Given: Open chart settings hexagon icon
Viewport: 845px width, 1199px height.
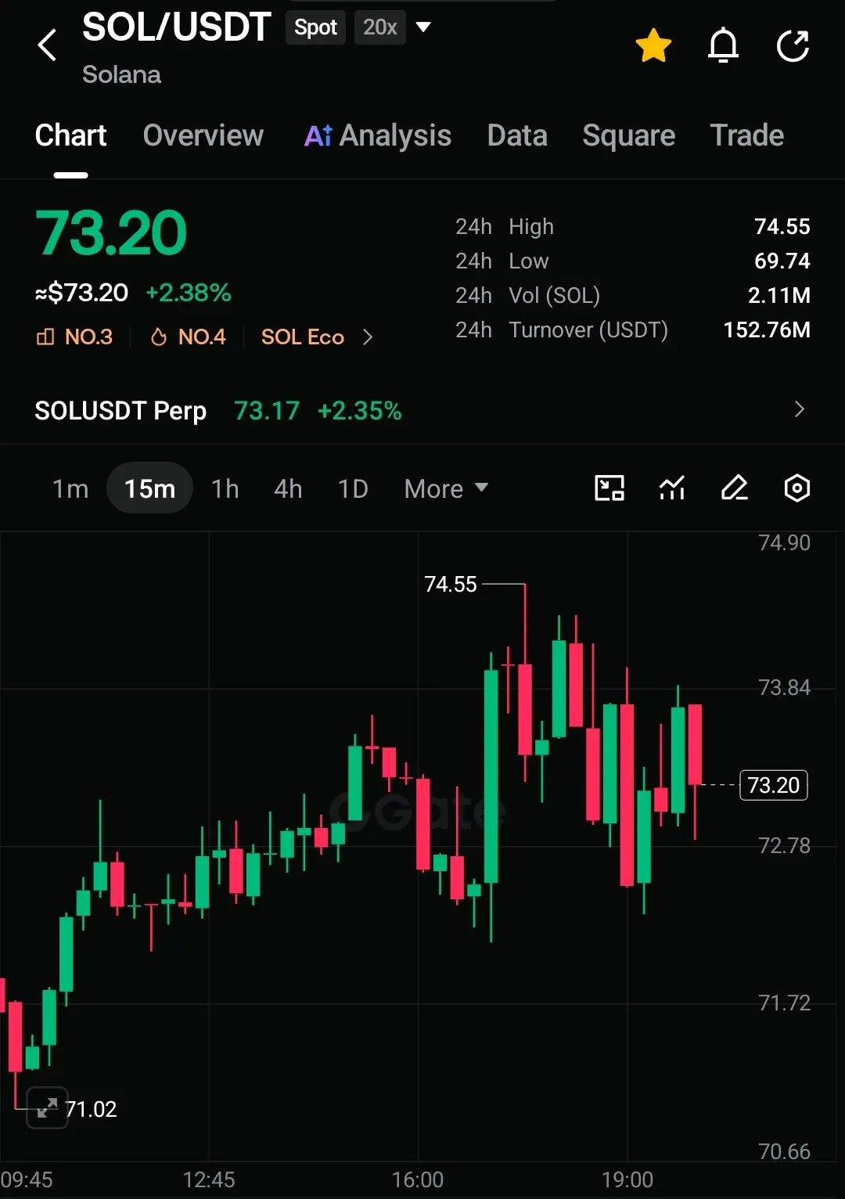Looking at the screenshot, I should pos(796,488).
